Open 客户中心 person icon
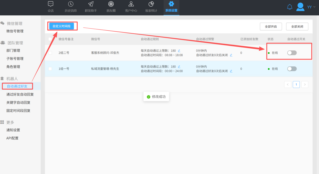This screenshot has width=319, height=174. [x=131, y=4]
